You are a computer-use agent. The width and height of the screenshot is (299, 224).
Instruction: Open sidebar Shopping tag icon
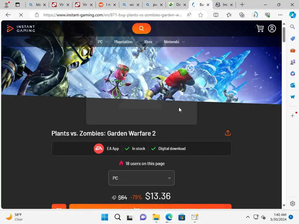pyautogui.click(x=293, y=39)
